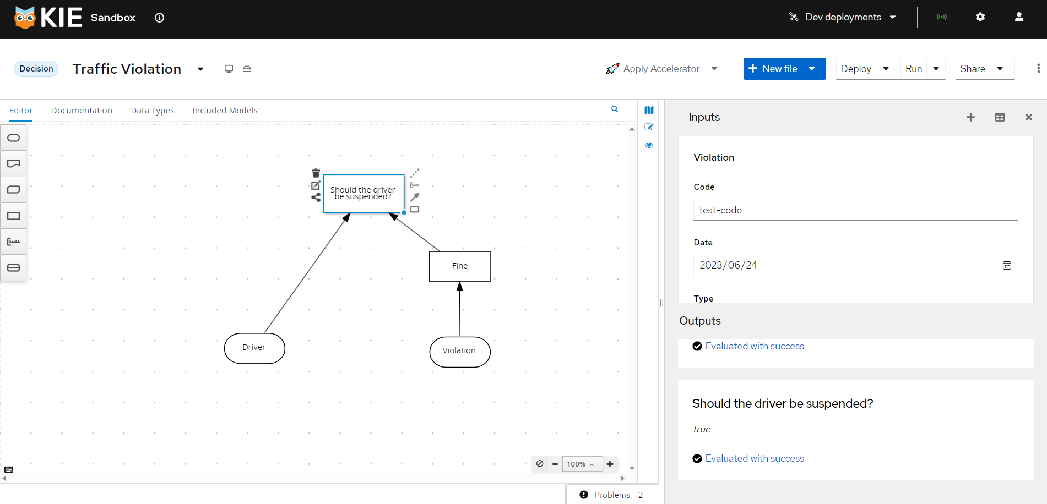The height and width of the screenshot is (504, 1047).
Task: Open the KIE Sandbox info icon
Action: [160, 18]
